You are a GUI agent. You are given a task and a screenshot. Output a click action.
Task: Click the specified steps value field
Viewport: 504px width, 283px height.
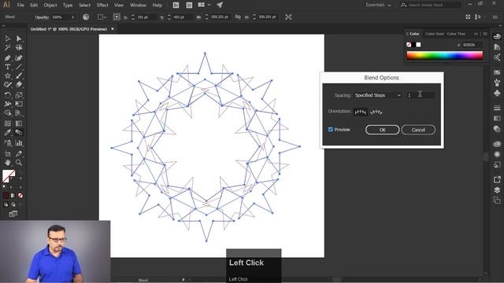click(x=420, y=95)
